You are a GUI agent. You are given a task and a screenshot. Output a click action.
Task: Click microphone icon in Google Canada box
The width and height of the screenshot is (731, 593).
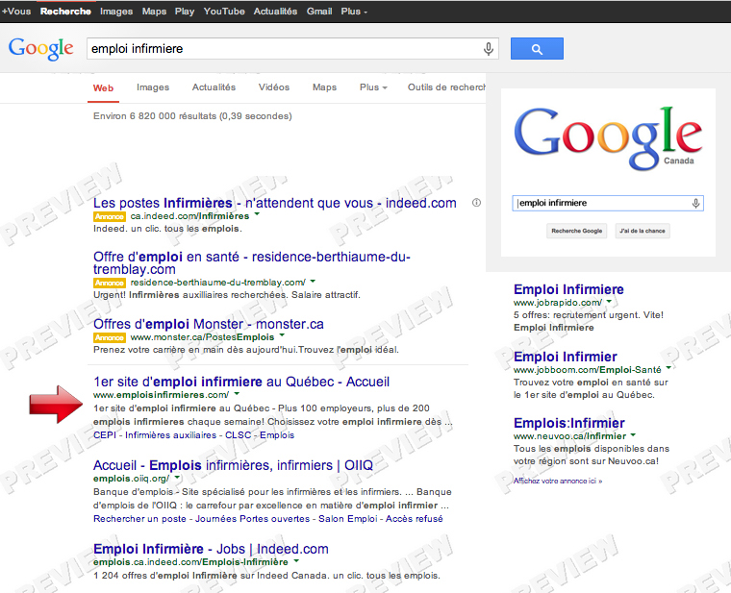point(695,203)
